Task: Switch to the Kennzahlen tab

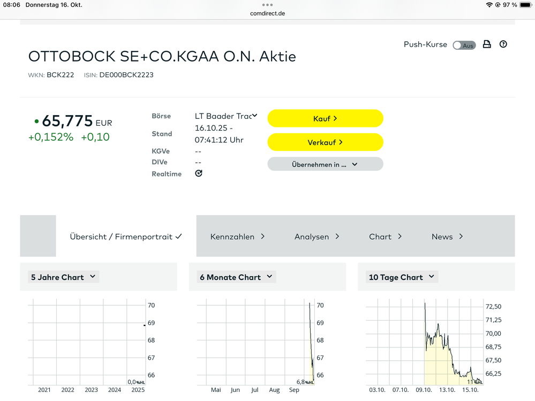Action: (237, 237)
